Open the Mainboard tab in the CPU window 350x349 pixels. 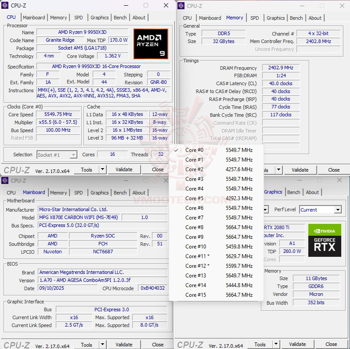click(34, 18)
